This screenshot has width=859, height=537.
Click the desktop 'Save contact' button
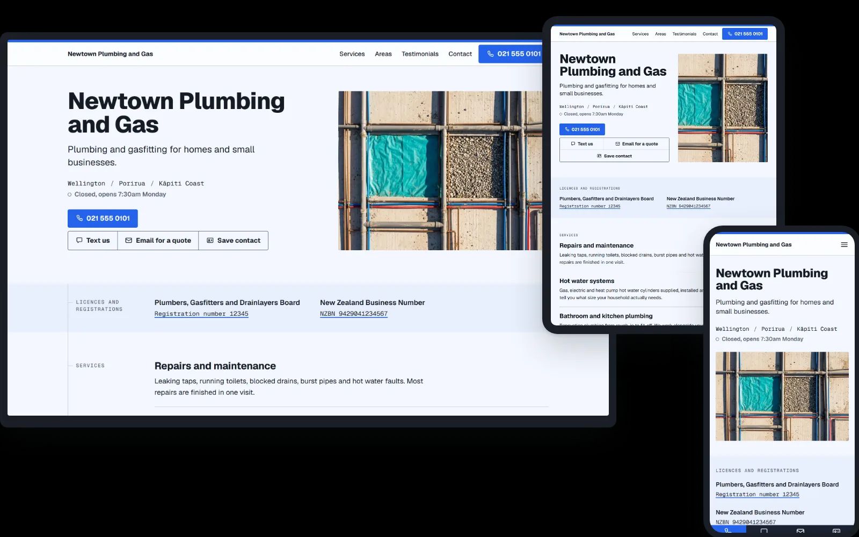[234, 241]
